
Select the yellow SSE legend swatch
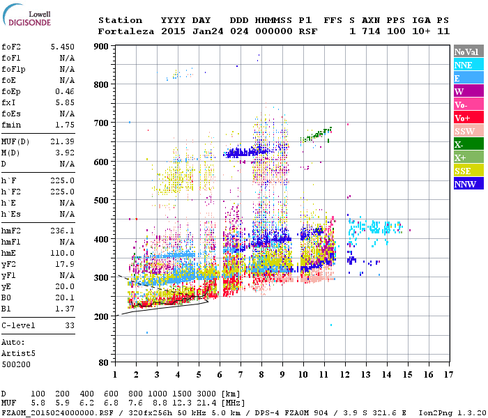pos(468,171)
